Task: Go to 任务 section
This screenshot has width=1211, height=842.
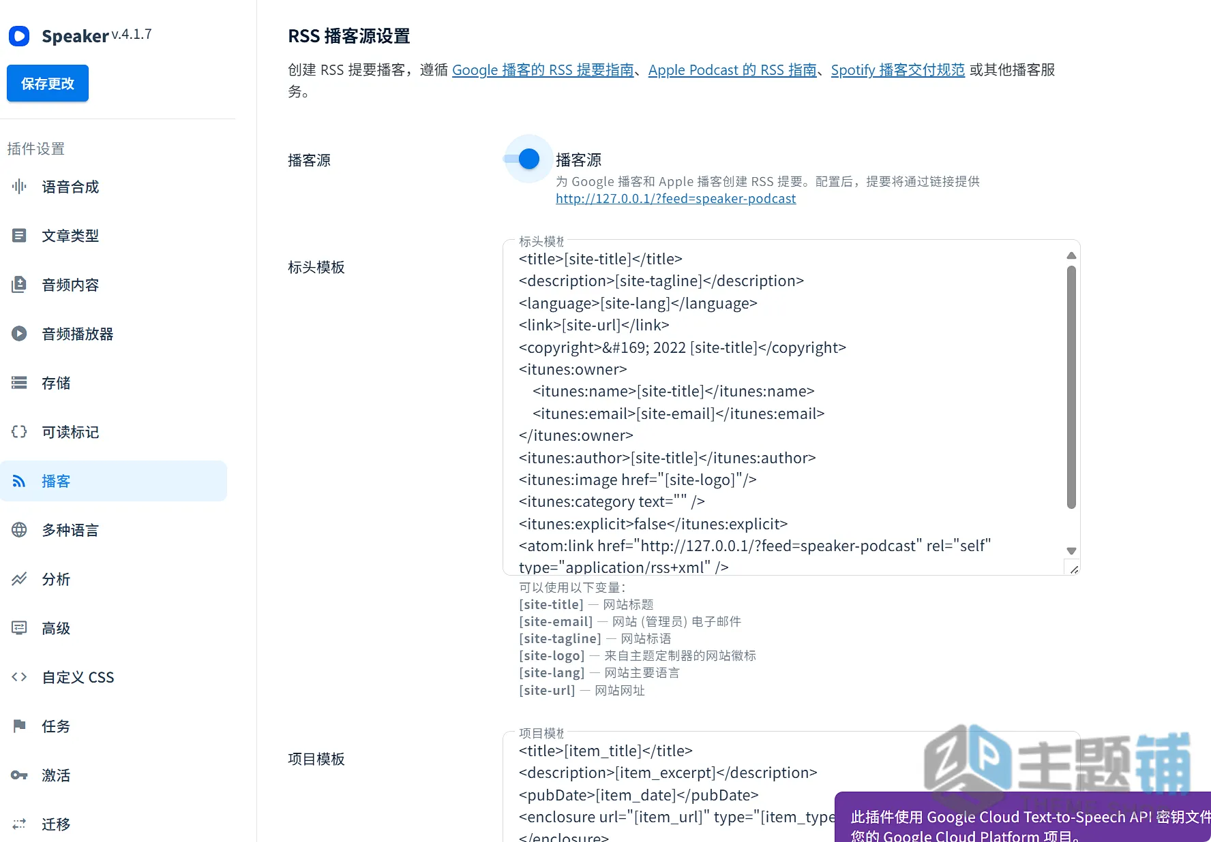Action: [x=113, y=726]
